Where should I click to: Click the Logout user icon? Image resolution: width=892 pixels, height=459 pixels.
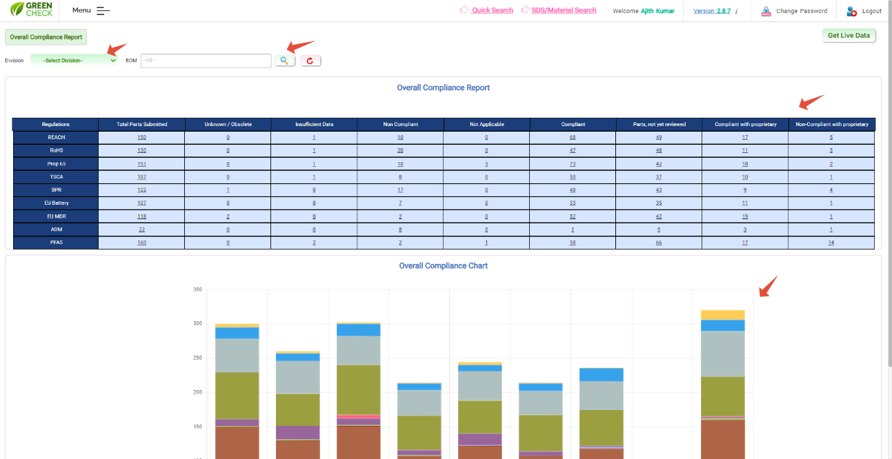(x=852, y=11)
